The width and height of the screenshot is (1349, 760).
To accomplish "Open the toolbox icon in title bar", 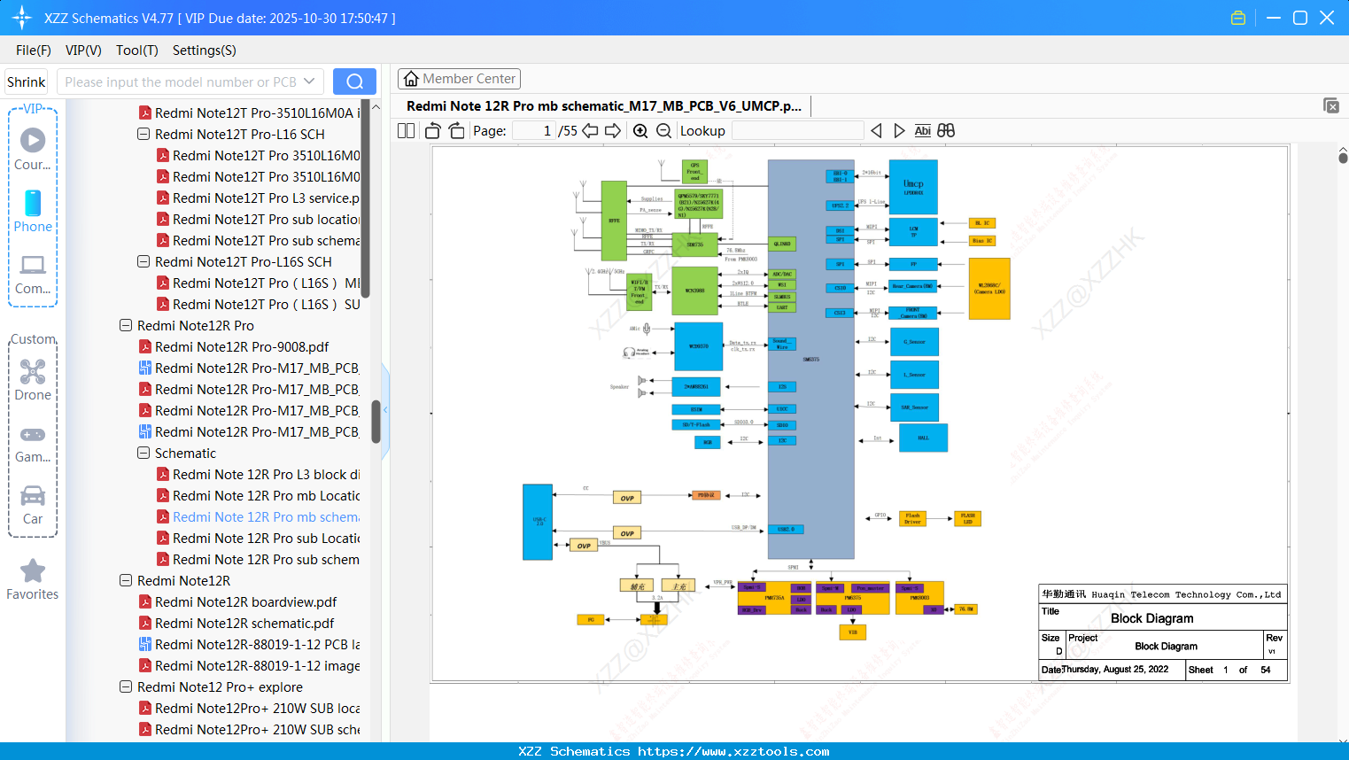I will pos(1238,18).
